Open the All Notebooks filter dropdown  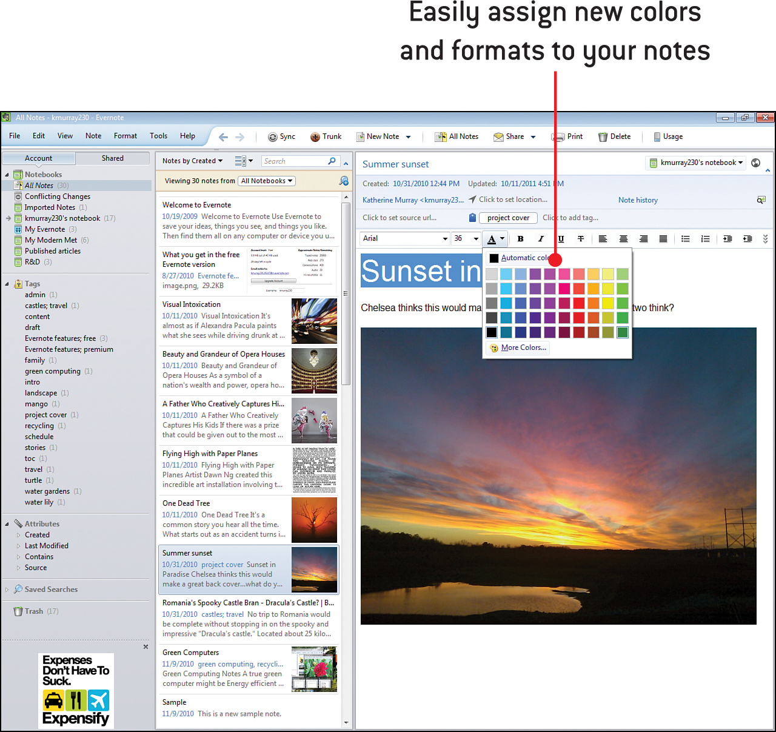[x=267, y=181]
